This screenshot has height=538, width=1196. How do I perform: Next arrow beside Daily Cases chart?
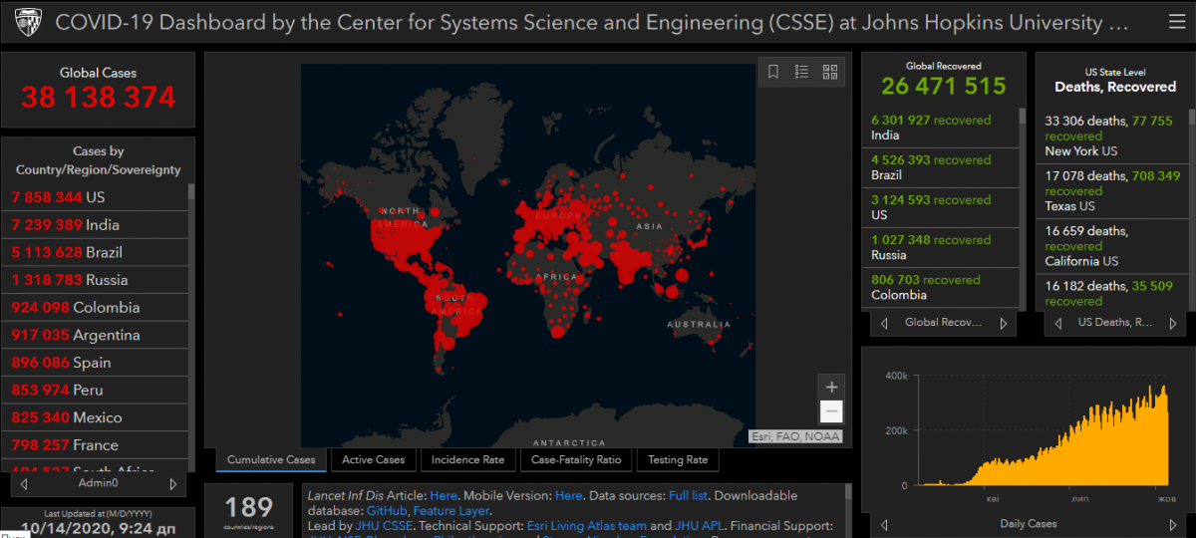pos(1174,523)
